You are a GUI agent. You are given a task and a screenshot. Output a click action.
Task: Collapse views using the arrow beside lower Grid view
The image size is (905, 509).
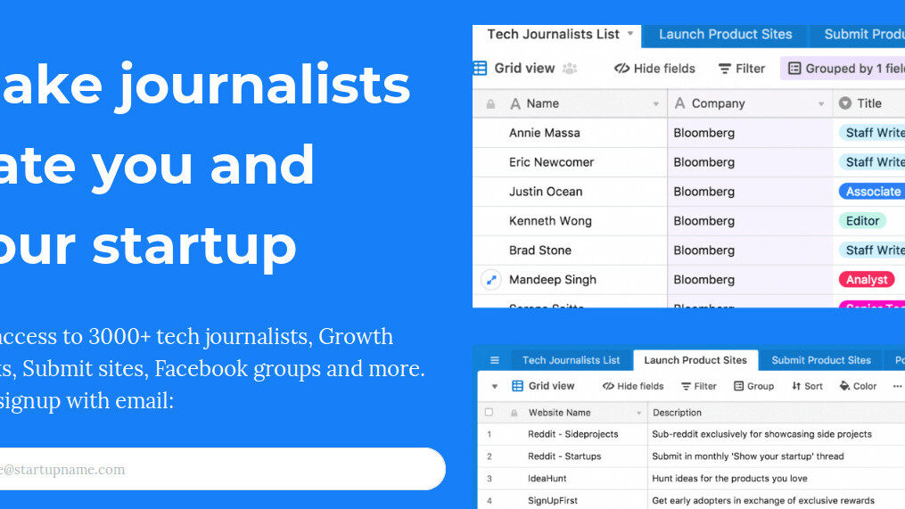pos(495,386)
